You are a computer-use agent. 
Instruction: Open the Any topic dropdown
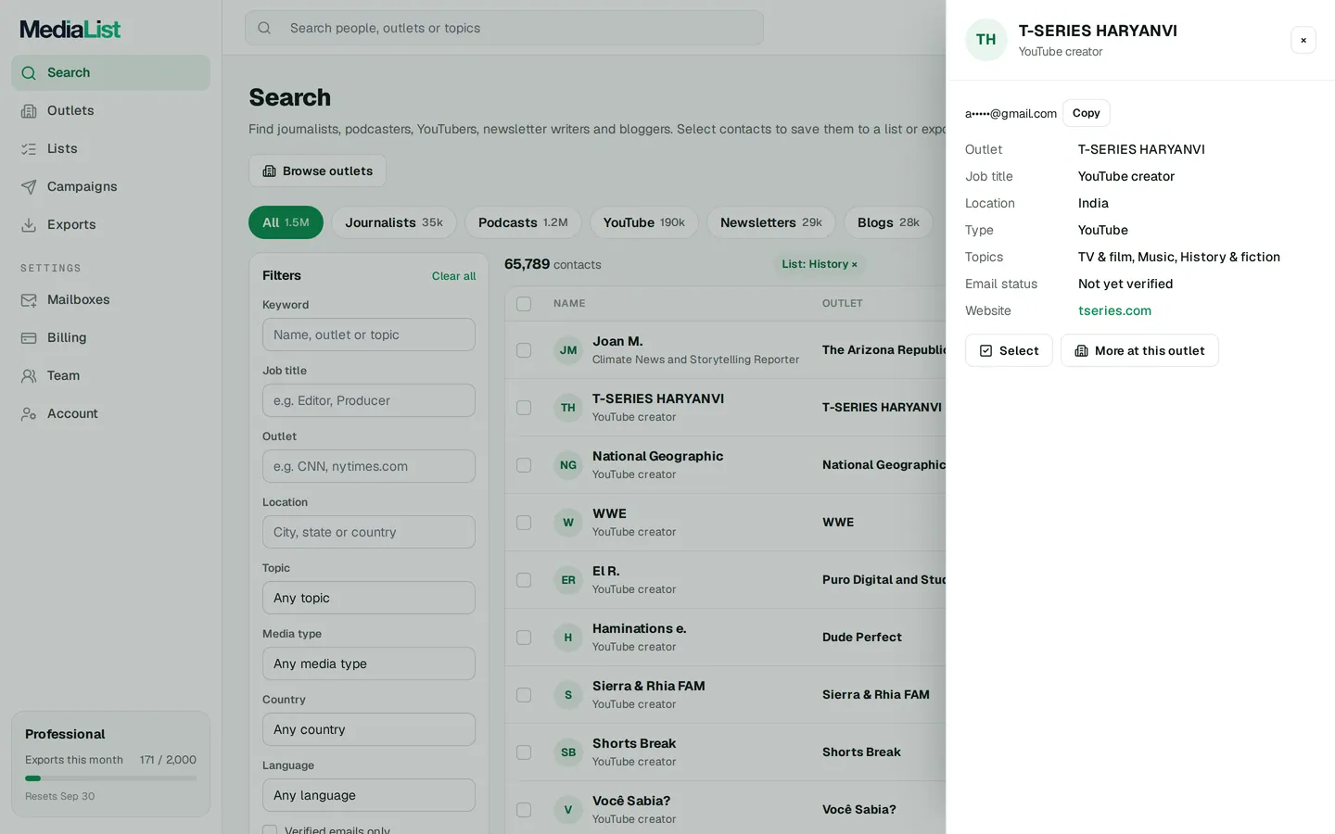point(369,598)
